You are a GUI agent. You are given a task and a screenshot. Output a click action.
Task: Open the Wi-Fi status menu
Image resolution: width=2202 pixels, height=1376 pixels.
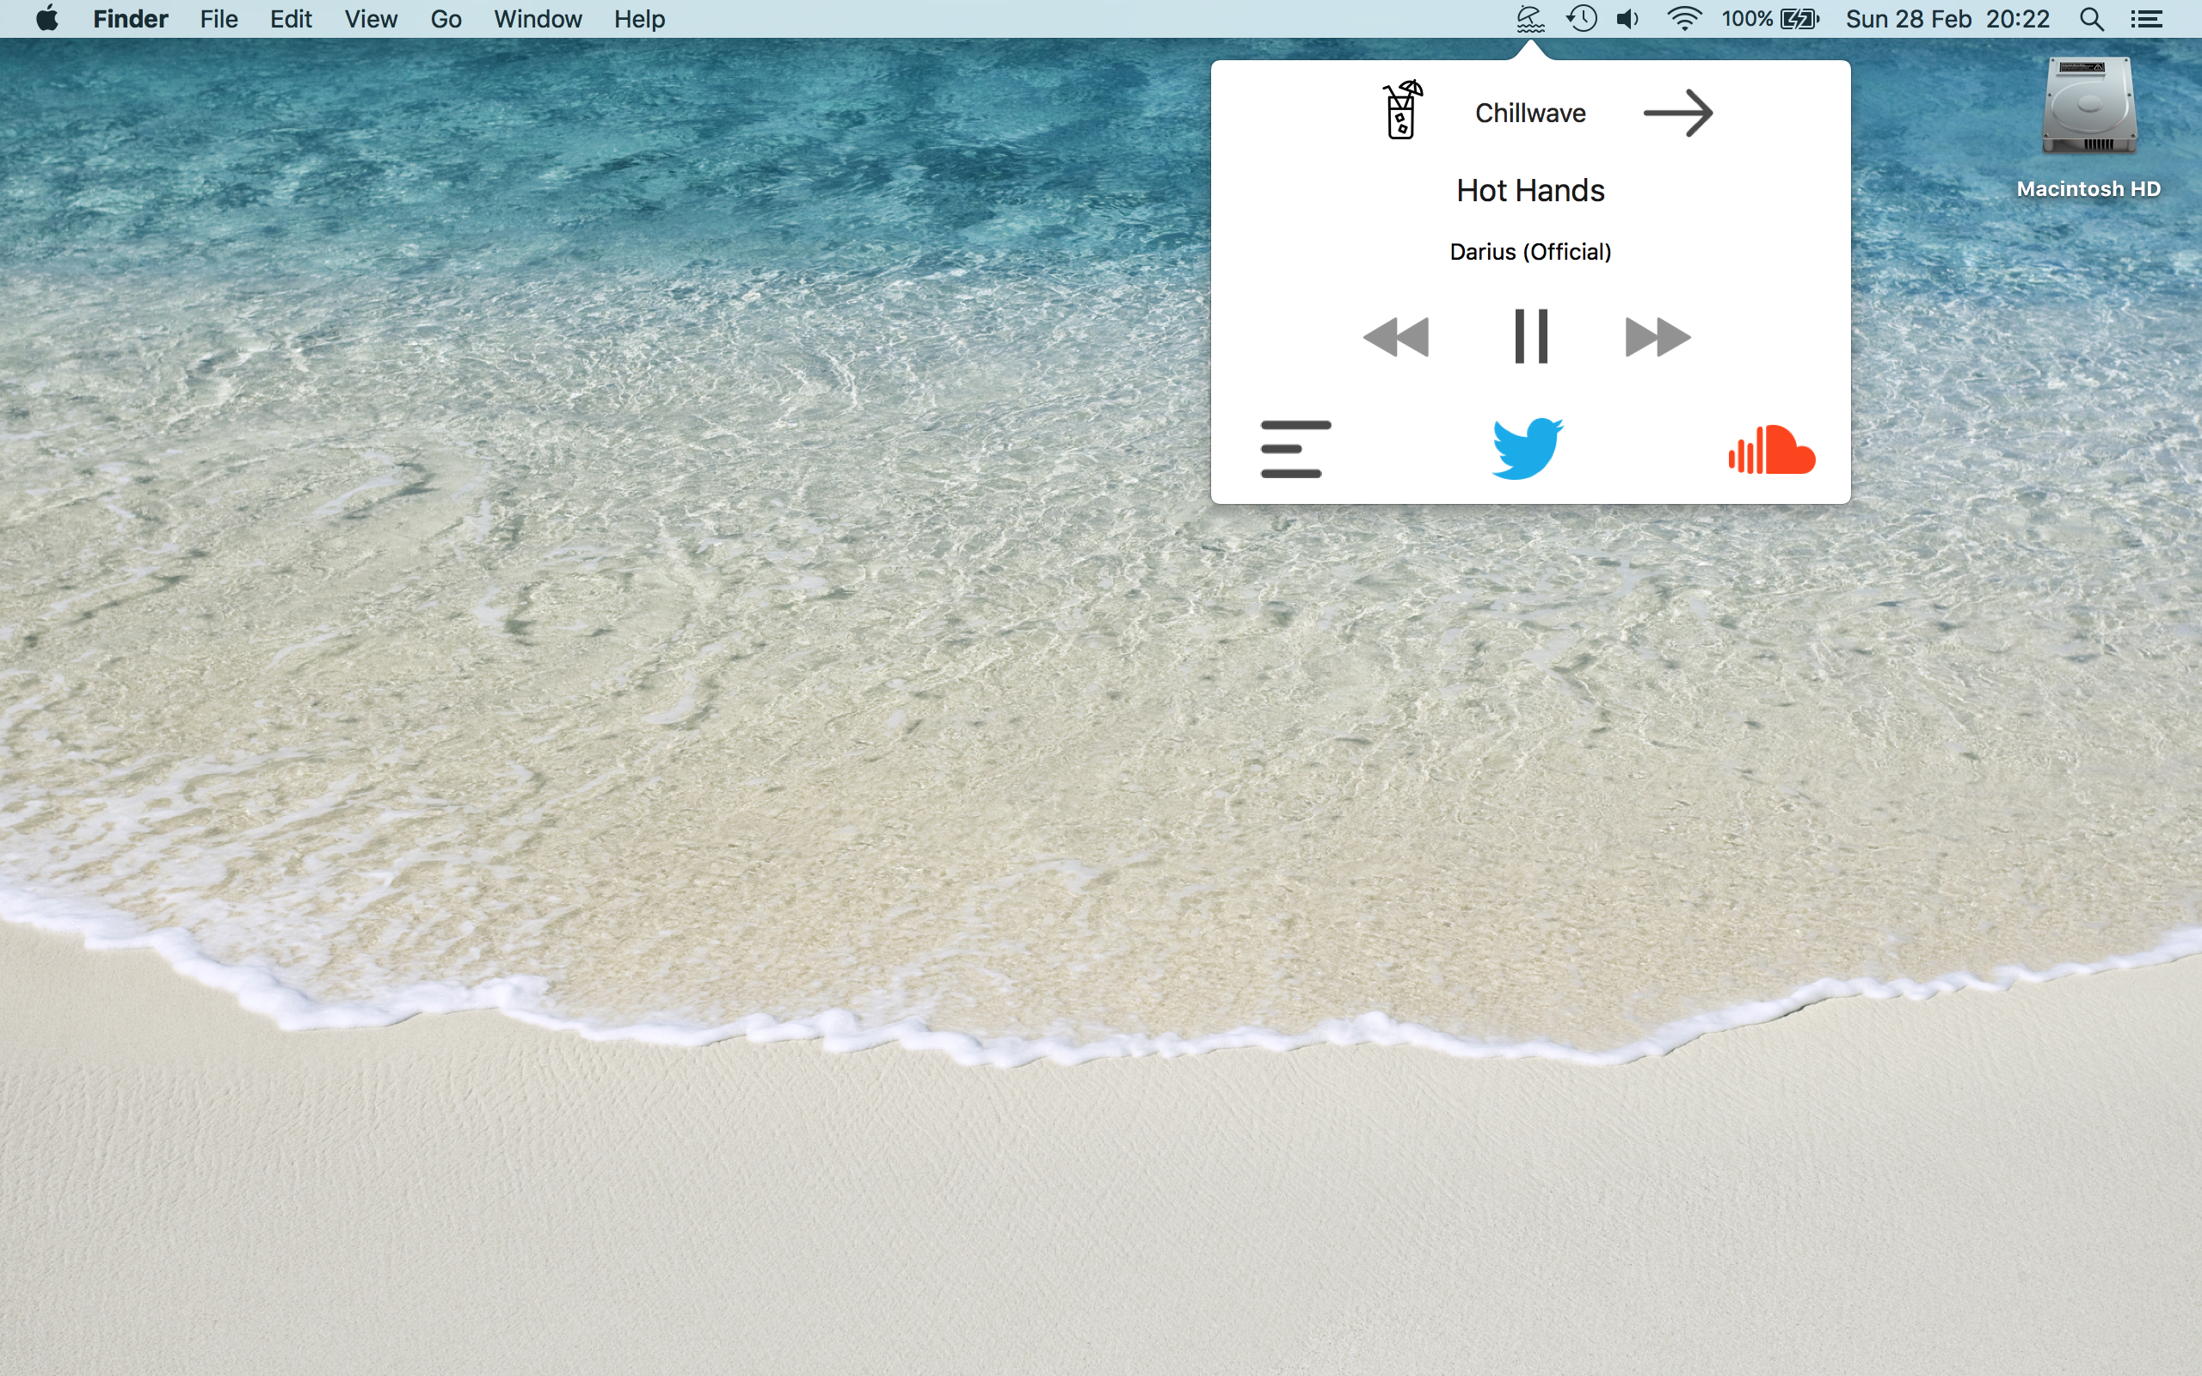pos(1683,19)
